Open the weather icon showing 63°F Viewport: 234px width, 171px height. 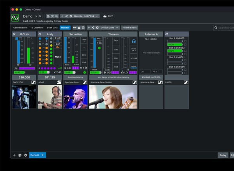tap(105, 16)
